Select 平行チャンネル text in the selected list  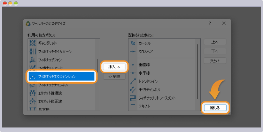coord(149,90)
